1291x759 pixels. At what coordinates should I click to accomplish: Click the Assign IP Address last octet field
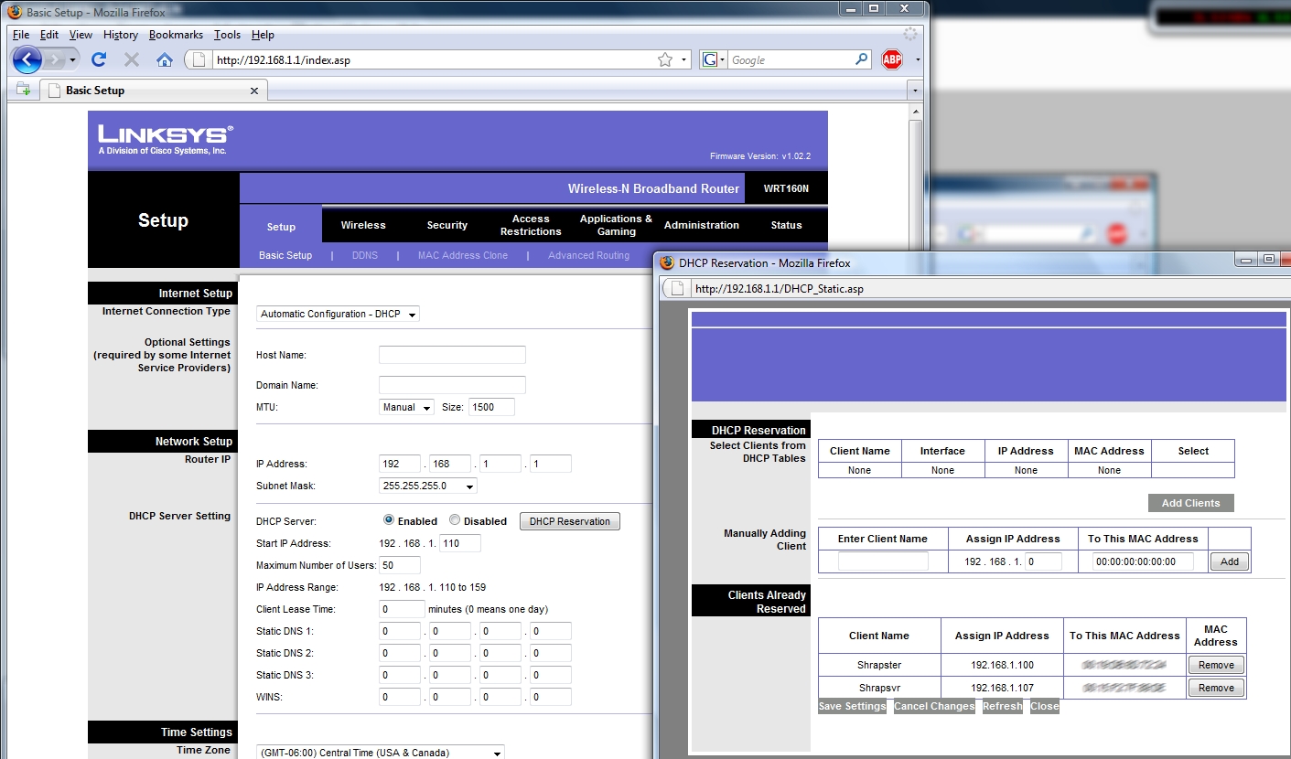(1043, 561)
